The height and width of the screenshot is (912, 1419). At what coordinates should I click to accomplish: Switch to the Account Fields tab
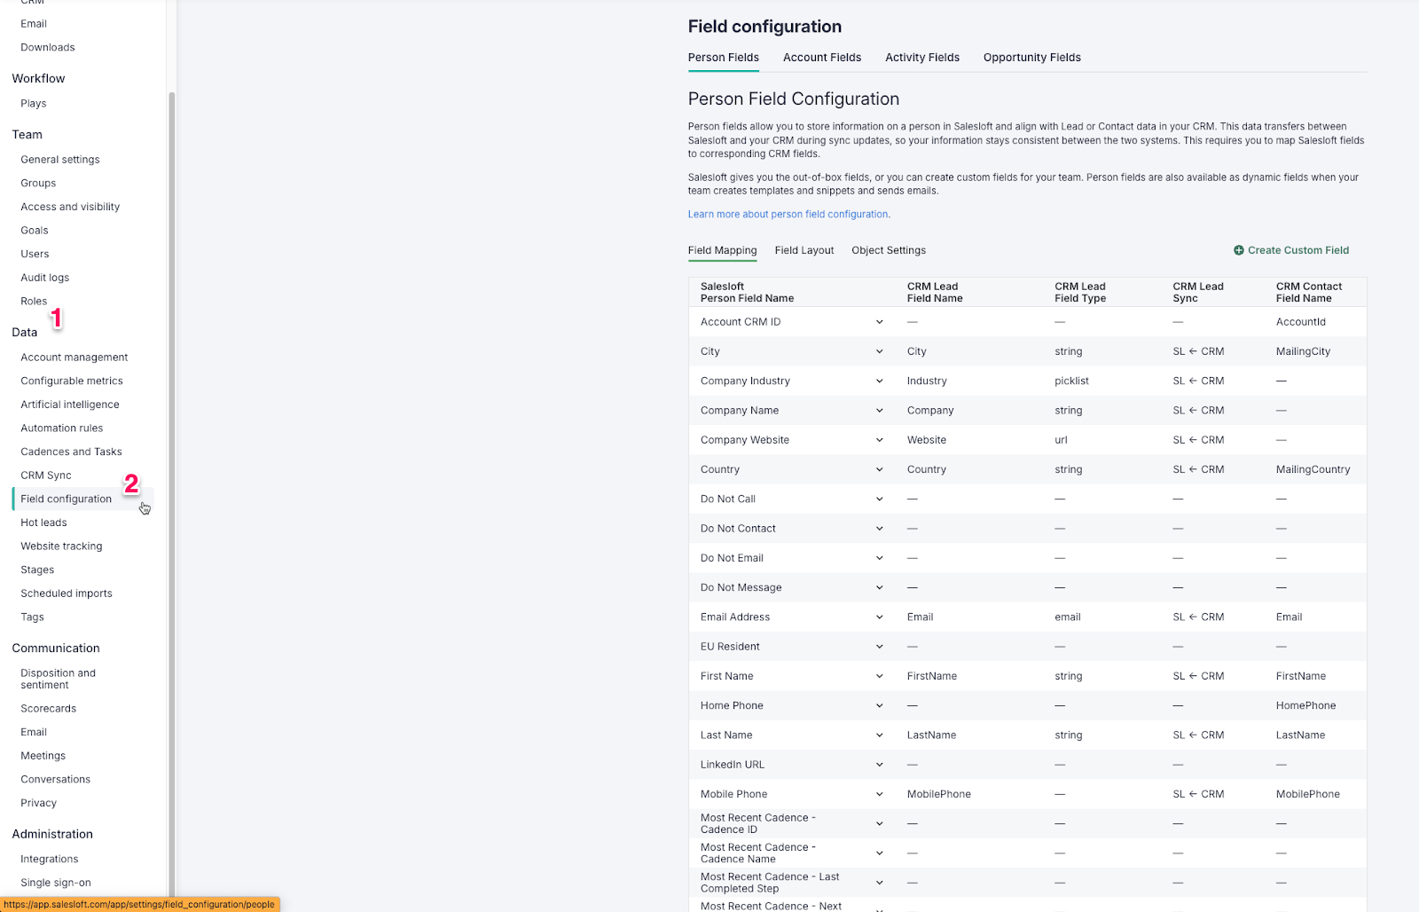coord(821,58)
